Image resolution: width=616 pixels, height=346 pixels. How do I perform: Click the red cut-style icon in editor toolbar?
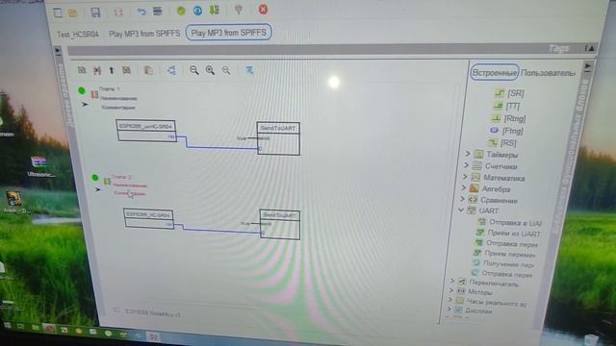(x=97, y=70)
